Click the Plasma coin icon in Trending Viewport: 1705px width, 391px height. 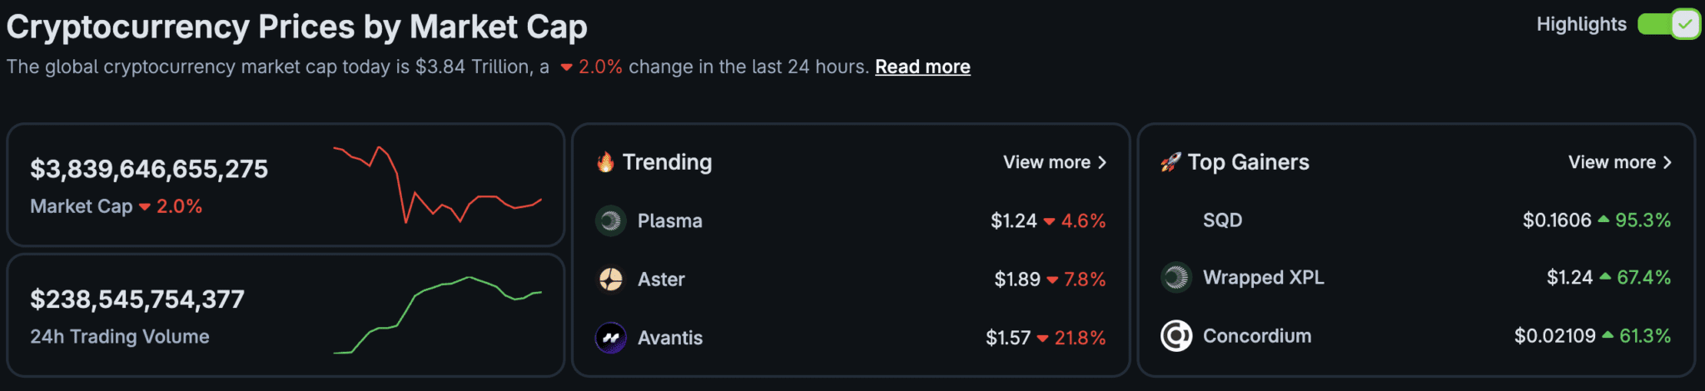point(610,220)
